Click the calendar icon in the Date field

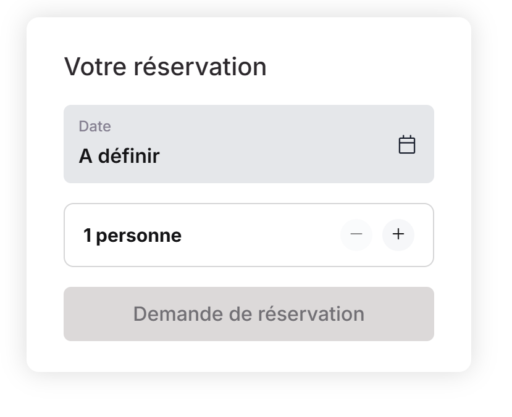coord(407,145)
